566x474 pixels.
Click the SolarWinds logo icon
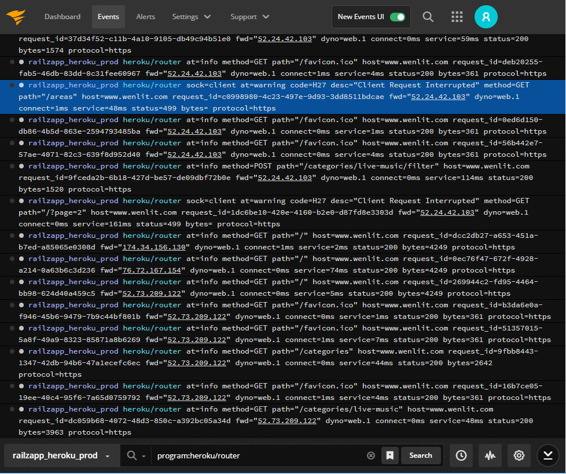17,17
